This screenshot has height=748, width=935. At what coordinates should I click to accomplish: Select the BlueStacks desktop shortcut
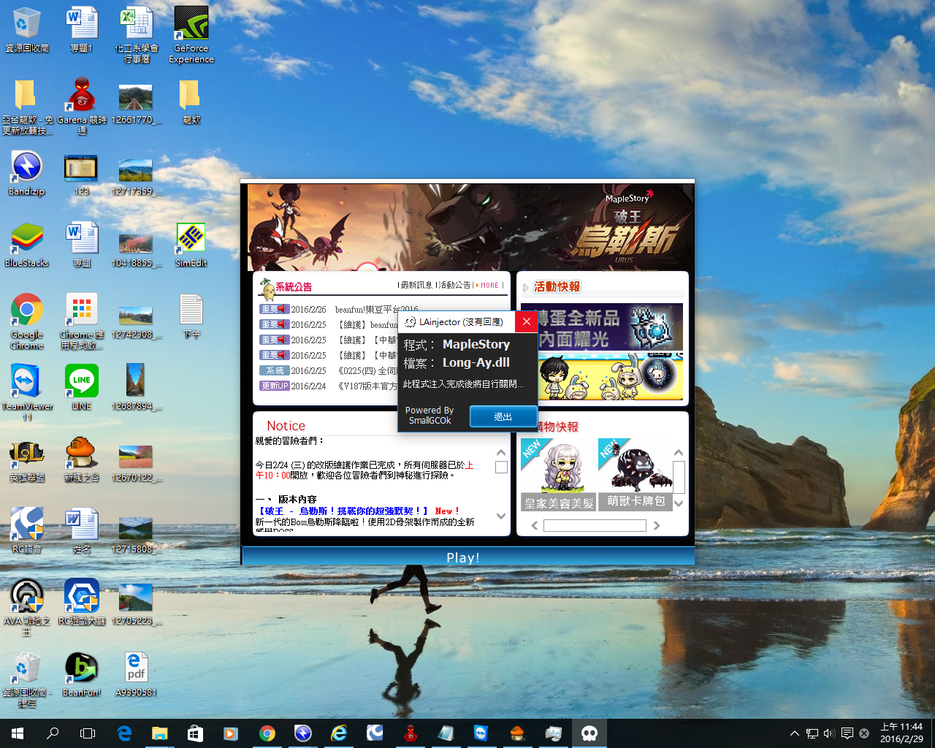point(27,245)
